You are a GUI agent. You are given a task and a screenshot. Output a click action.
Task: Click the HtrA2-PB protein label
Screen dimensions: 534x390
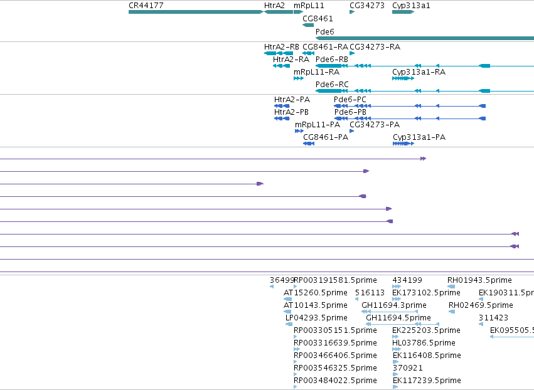[x=292, y=112]
